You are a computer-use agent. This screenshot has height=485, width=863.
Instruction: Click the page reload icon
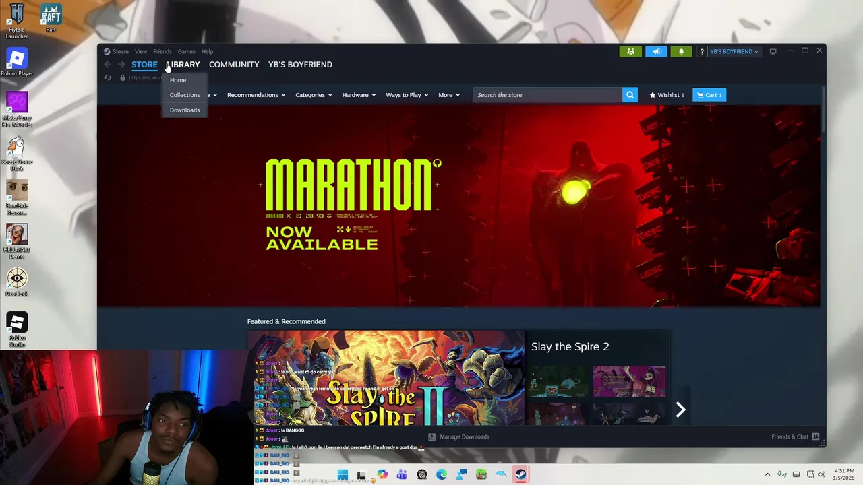click(x=107, y=78)
